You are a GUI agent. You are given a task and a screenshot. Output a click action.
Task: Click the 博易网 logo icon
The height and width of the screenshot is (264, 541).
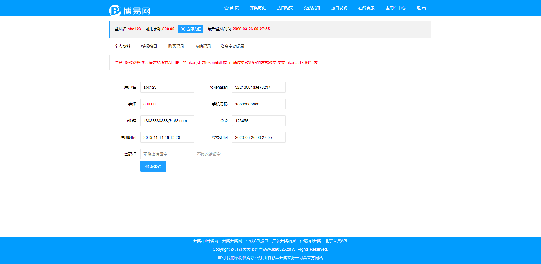point(115,10)
